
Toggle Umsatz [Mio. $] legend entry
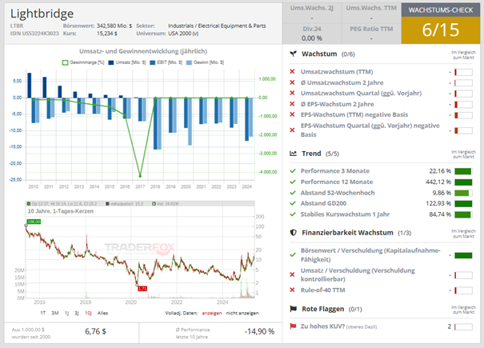coord(127,62)
